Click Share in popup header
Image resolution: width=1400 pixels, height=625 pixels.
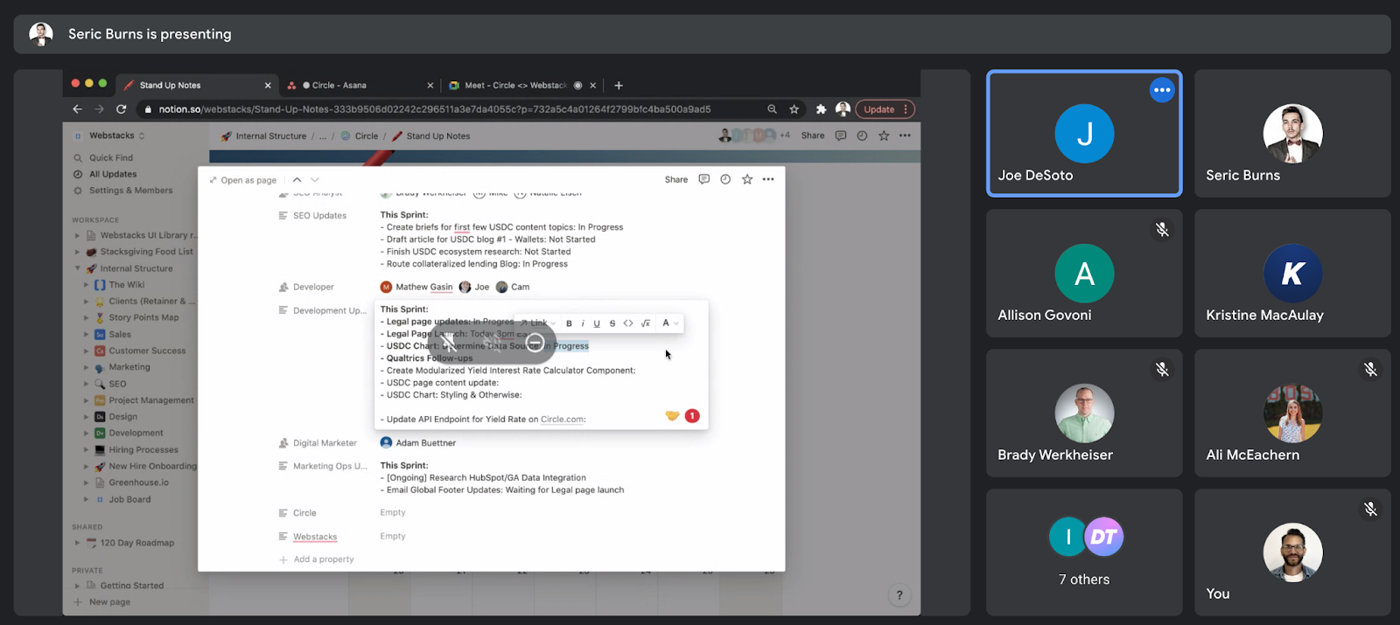(676, 179)
